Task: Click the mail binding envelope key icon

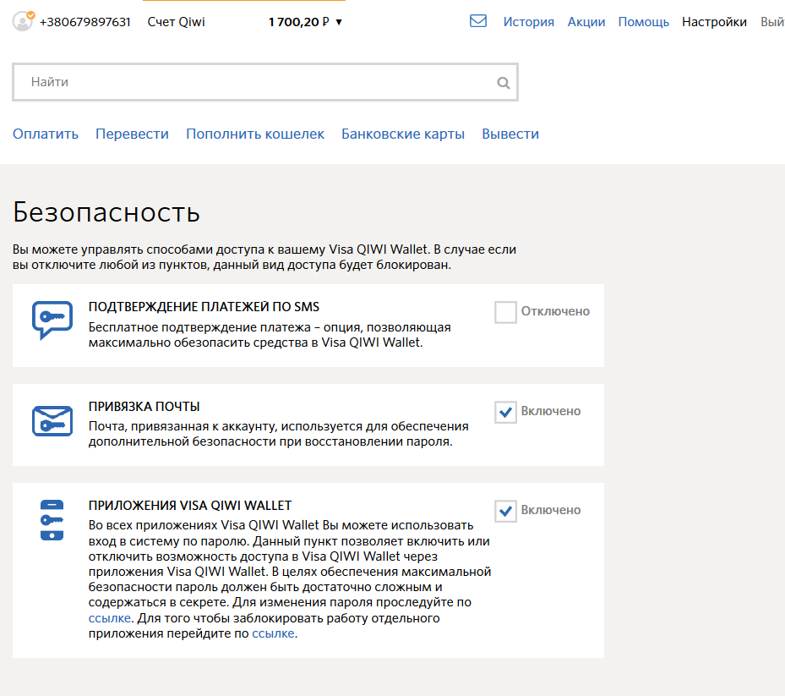Action: click(x=52, y=421)
